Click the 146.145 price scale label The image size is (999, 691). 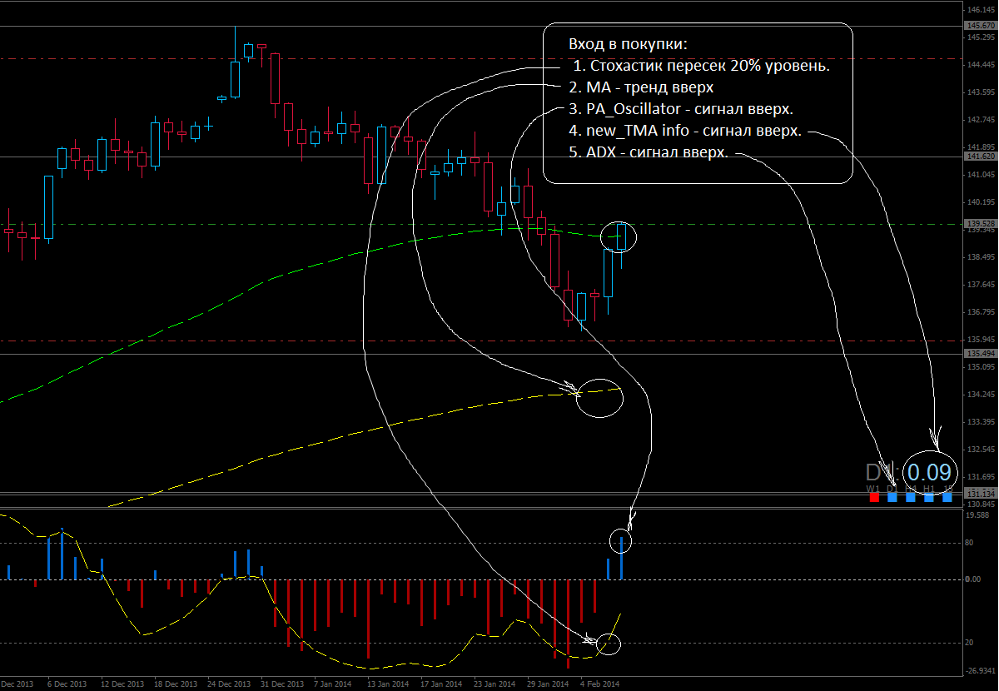tap(981, 10)
